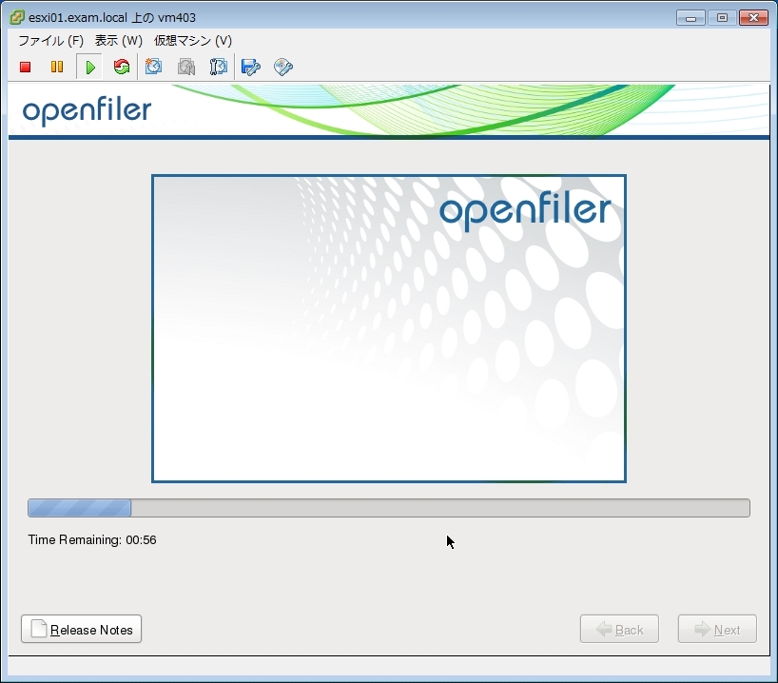Screen dimensions: 778x683
Task: Click the openfiler splash image
Action: click(389, 328)
